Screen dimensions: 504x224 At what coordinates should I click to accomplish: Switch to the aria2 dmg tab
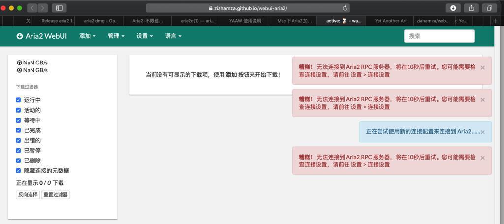(x=99, y=21)
